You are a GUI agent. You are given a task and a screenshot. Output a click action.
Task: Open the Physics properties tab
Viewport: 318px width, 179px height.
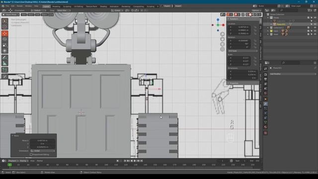(265, 113)
